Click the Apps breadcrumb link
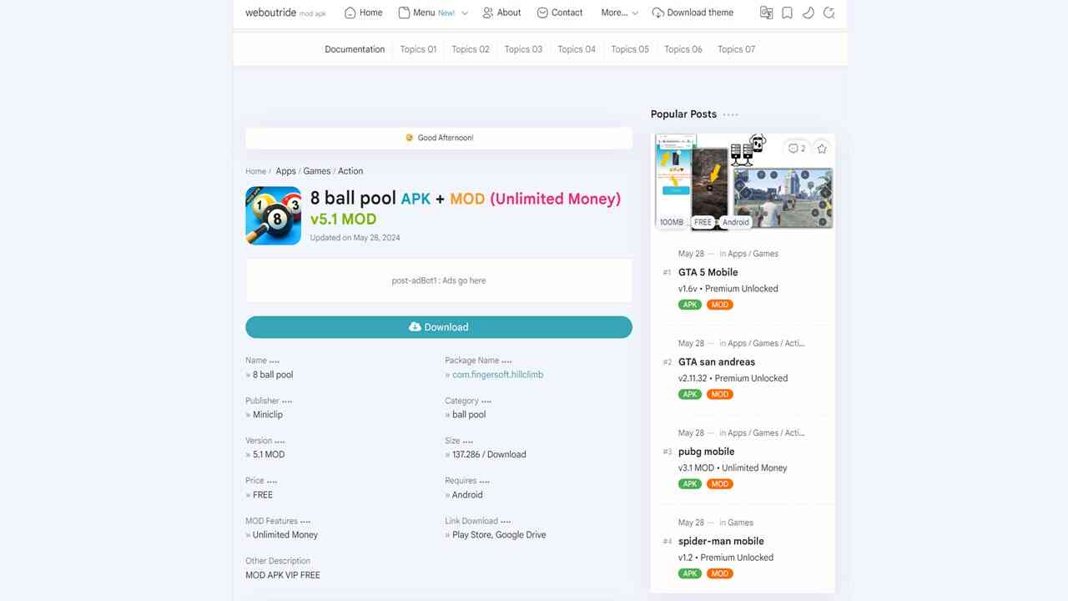The image size is (1068, 601). click(285, 171)
